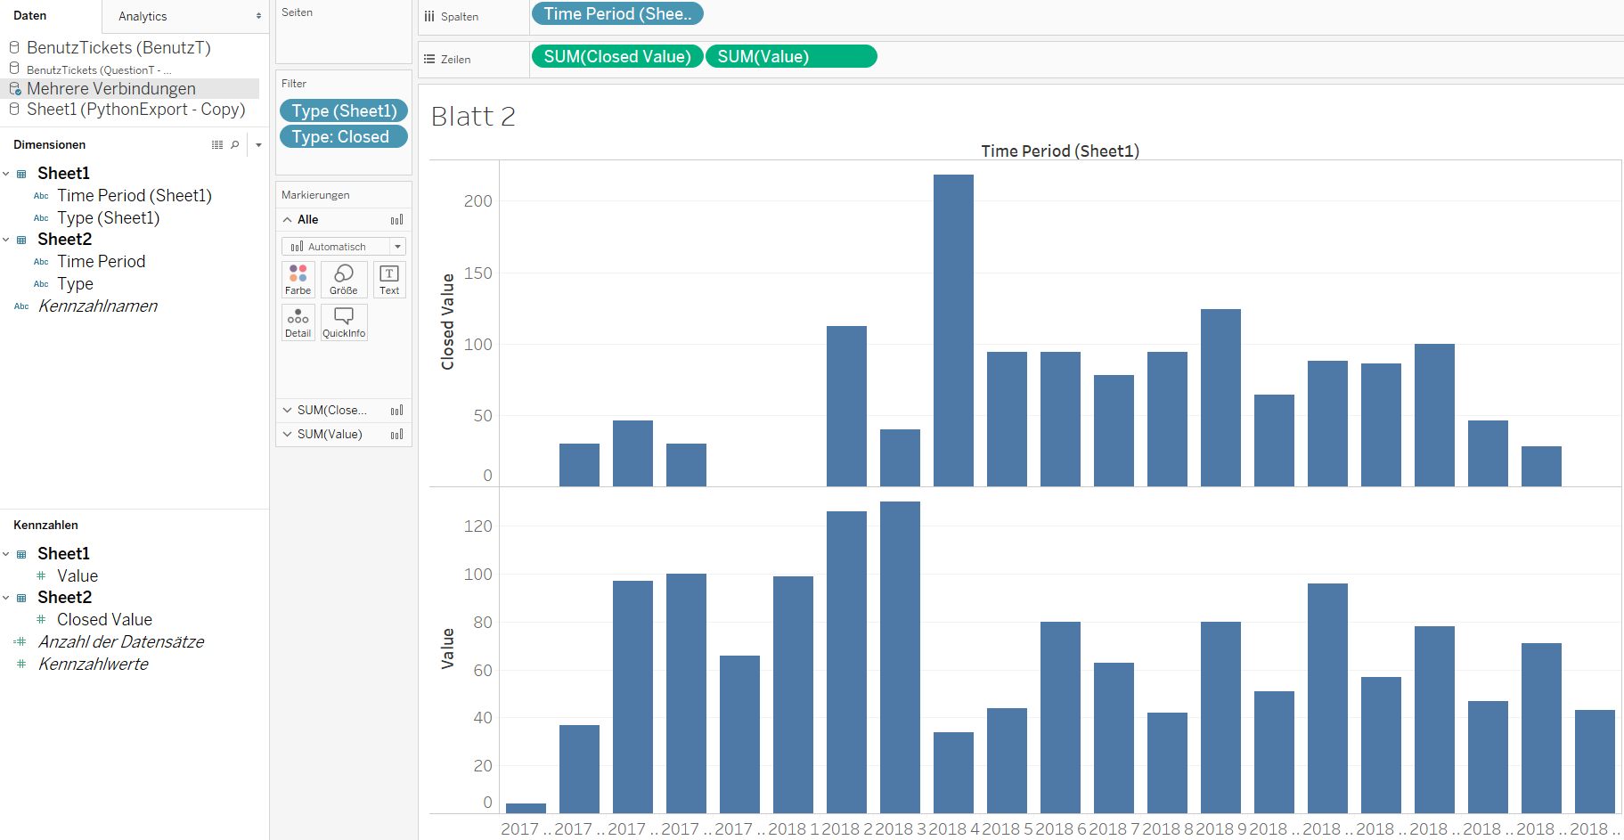Click the SUM(Closed Value) pill in Zeilen
Viewport: 1624px width, 840px height.
point(616,57)
